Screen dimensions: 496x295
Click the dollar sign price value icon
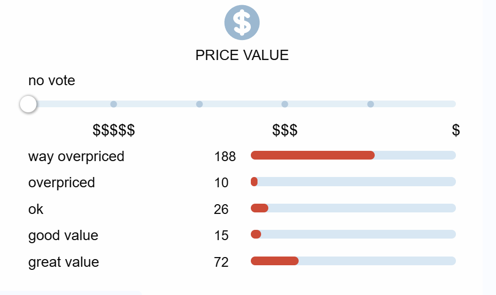tap(242, 23)
